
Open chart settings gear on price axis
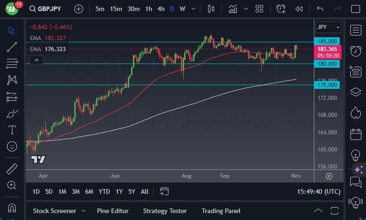(x=329, y=176)
